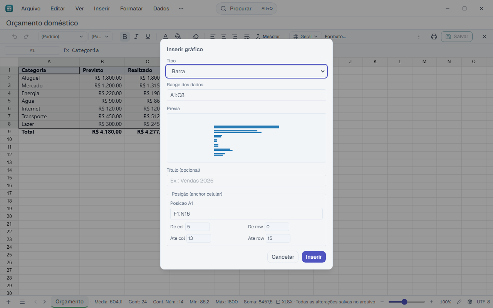Click the column L header
The image size is (493, 308).
[x=400, y=62]
